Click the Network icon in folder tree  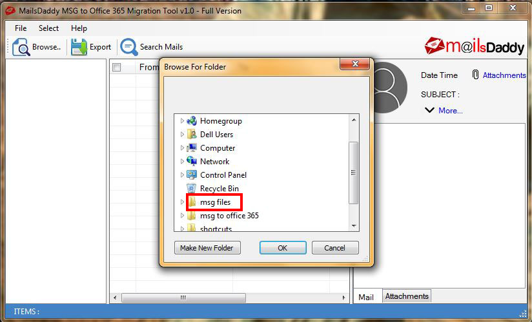click(191, 162)
